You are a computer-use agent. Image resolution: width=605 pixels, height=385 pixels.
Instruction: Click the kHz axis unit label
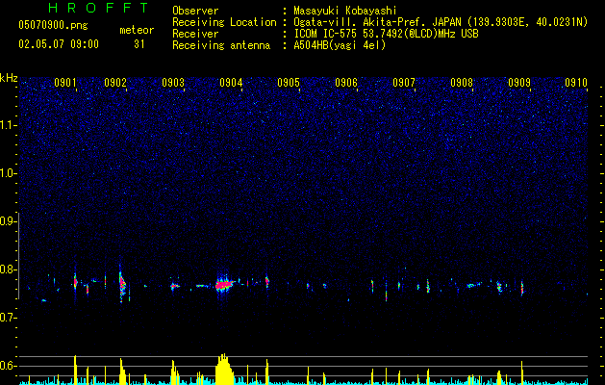(x=9, y=78)
